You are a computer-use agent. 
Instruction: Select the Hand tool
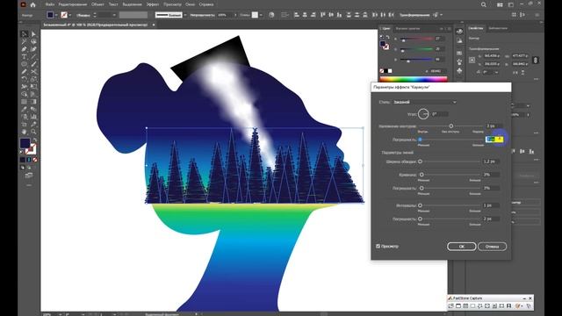point(25,132)
